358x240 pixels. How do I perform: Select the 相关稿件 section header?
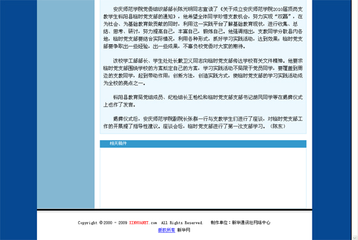click(203, 144)
